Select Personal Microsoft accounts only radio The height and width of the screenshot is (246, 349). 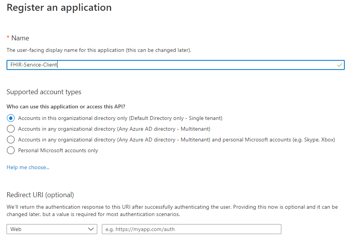[11, 150]
